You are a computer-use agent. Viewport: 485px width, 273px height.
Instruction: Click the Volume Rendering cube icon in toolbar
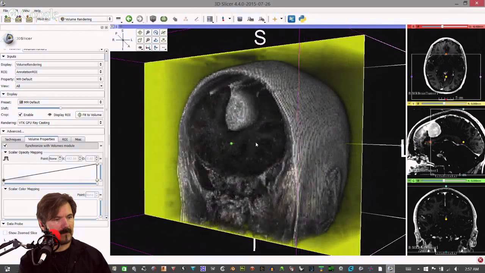pyautogui.click(x=153, y=19)
